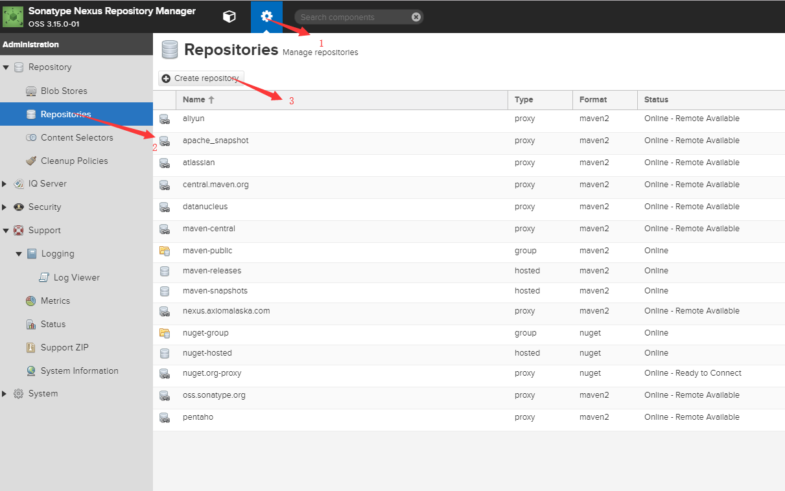Sort by the Status column header
The image size is (785, 491).
pos(711,100)
